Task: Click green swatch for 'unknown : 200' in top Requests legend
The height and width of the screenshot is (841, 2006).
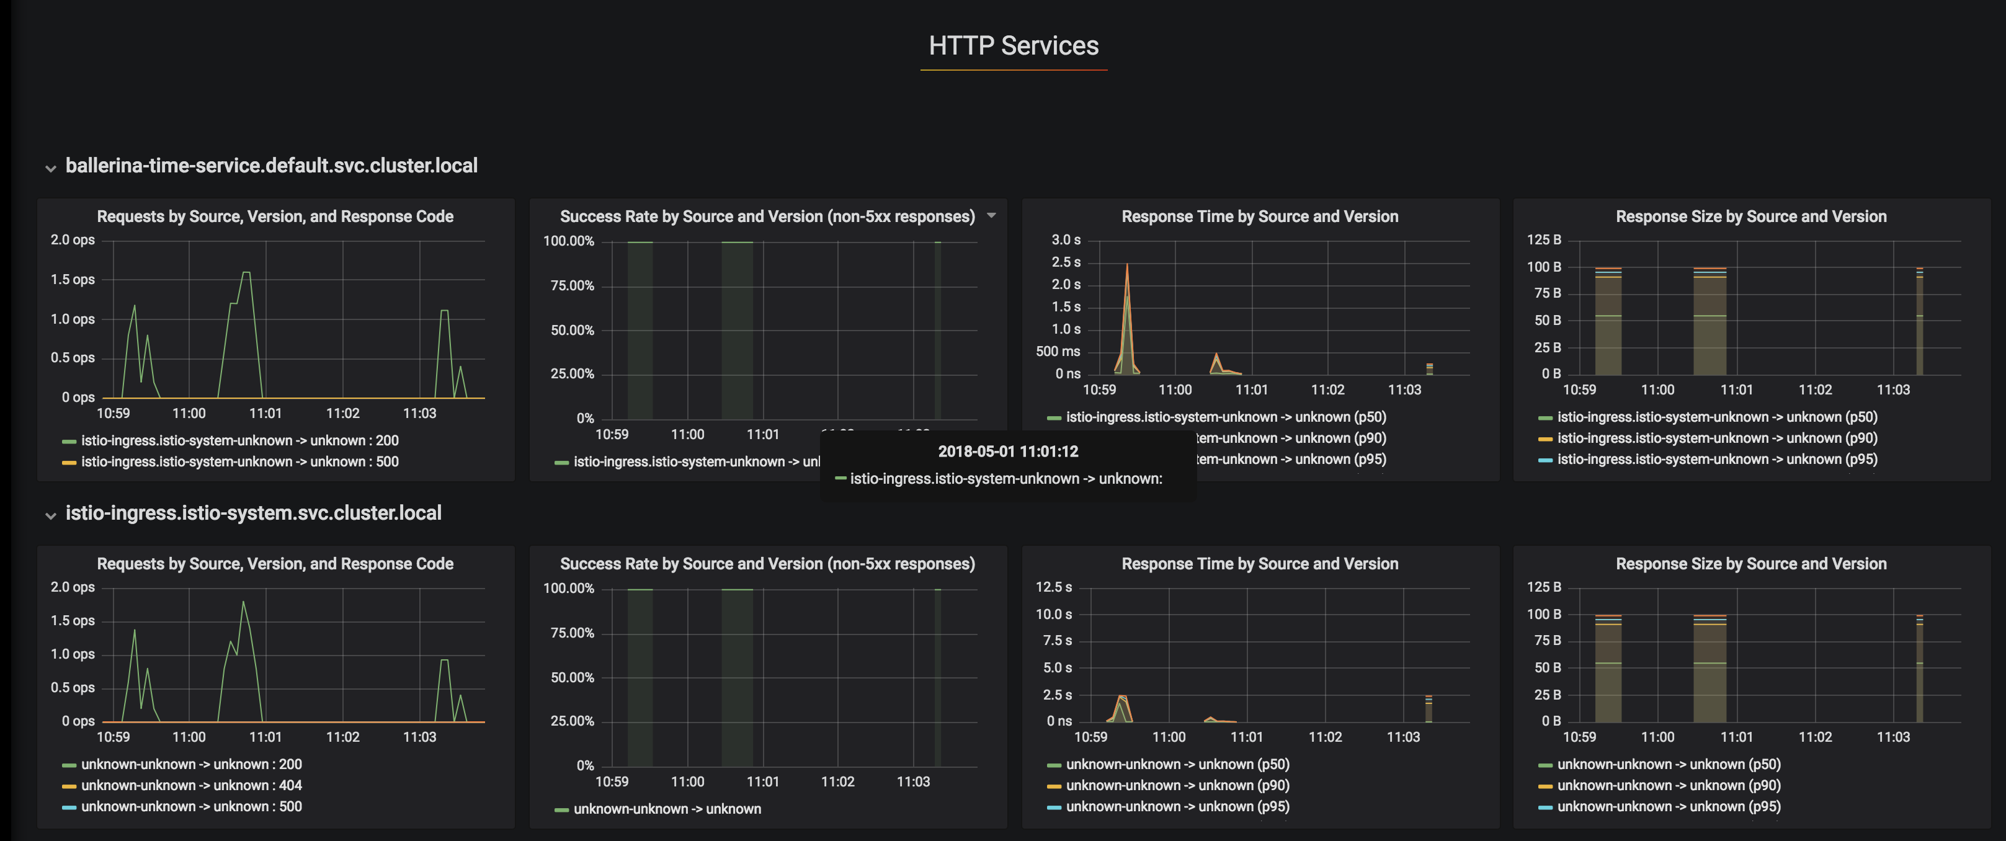Action: click(69, 442)
